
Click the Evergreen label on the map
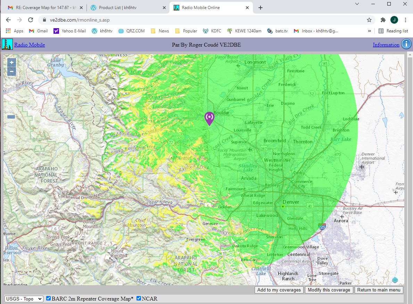tap(196, 239)
